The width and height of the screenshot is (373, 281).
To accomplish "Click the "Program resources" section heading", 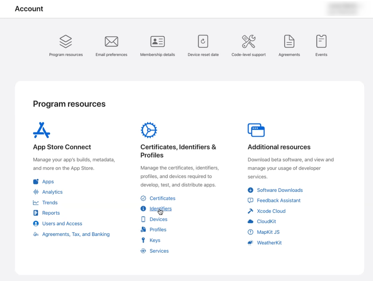I will [69, 104].
